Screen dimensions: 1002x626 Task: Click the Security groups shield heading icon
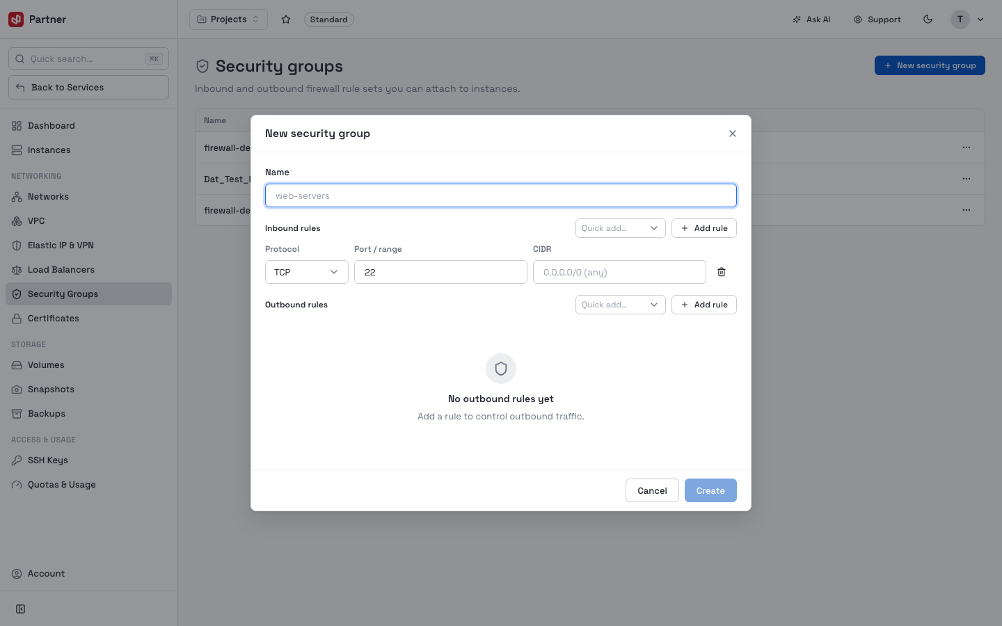pyautogui.click(x=202, y=66)
